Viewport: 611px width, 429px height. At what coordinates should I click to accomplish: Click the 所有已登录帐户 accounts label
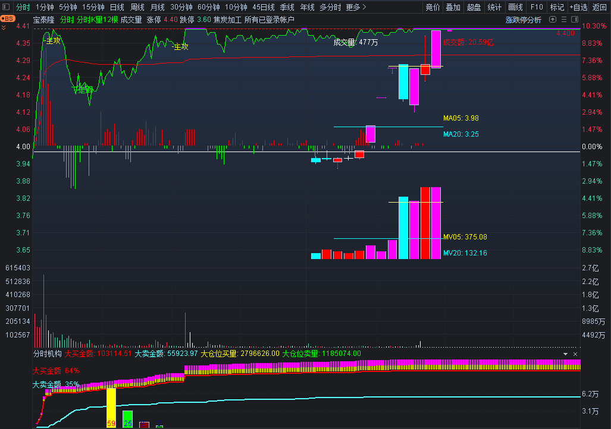click(x=270, y=20)
